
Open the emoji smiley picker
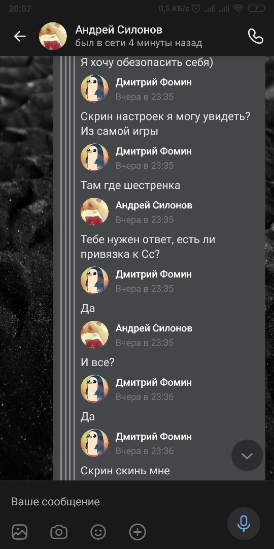[98, 532]
